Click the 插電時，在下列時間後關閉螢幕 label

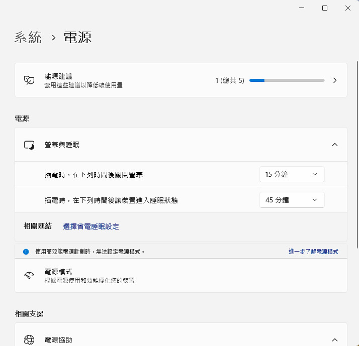coord(94,175)
